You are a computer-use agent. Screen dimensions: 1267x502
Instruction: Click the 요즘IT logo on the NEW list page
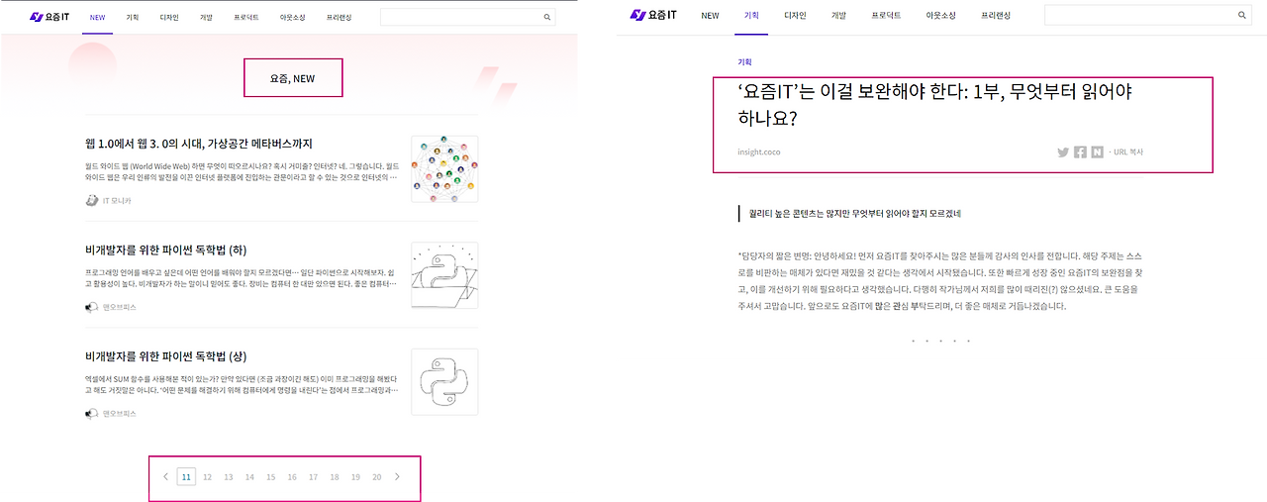click(49, 17)
